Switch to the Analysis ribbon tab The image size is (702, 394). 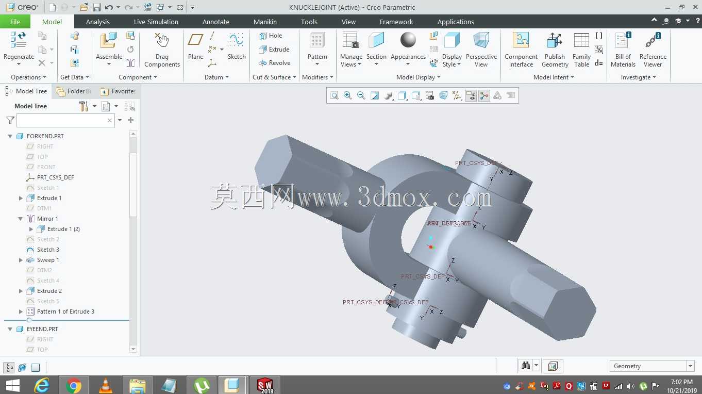pos(98,22)
